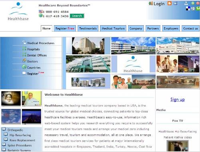Open the Doctors link
The width and height of the screenshot is (200, 152).
[32, 62]
